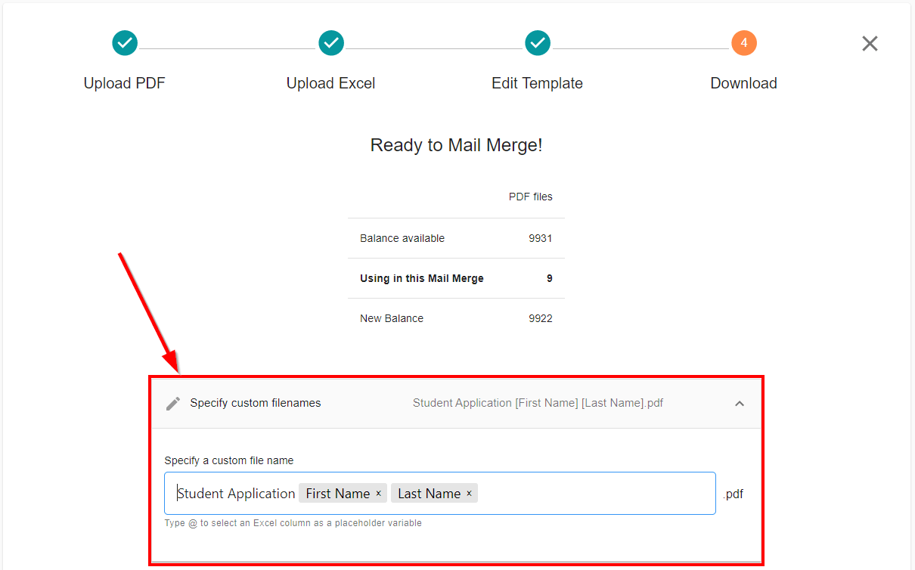The width and height of the screenshot is (915, 570).
Task: Select the orange Download step number circle
Action: point(744,43)
